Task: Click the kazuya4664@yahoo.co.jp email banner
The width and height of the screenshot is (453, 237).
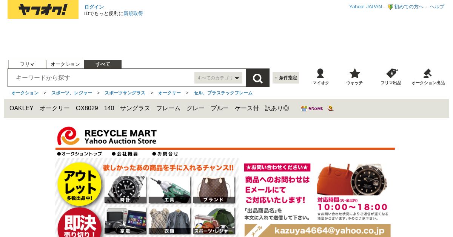Action: tap(317, 231)
